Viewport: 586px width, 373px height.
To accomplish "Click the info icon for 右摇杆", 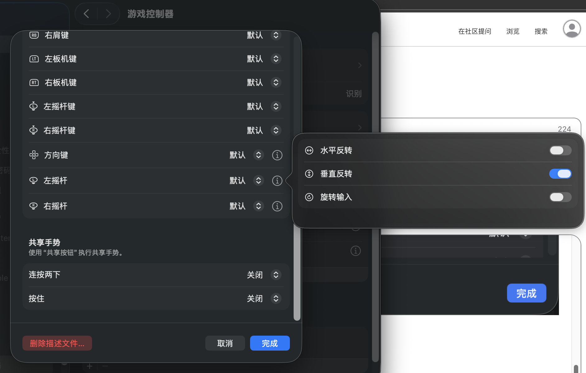I will (x=277, y=206).
